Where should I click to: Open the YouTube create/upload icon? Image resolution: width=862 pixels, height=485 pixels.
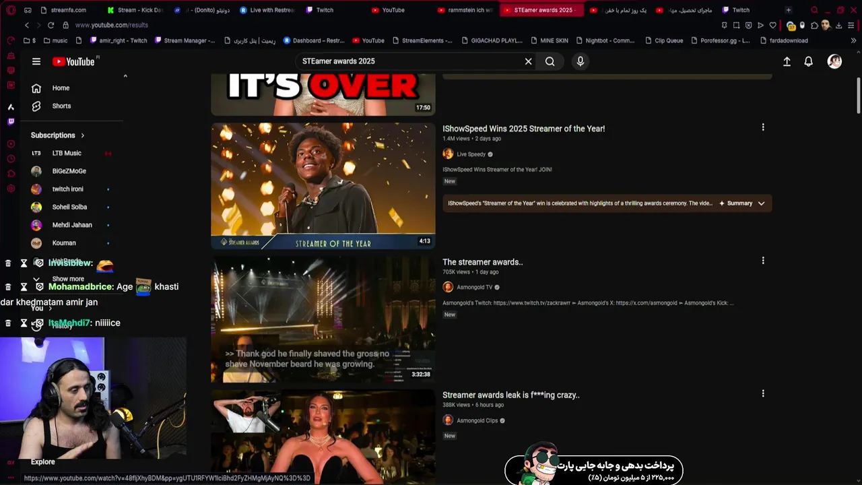(787, 61)
